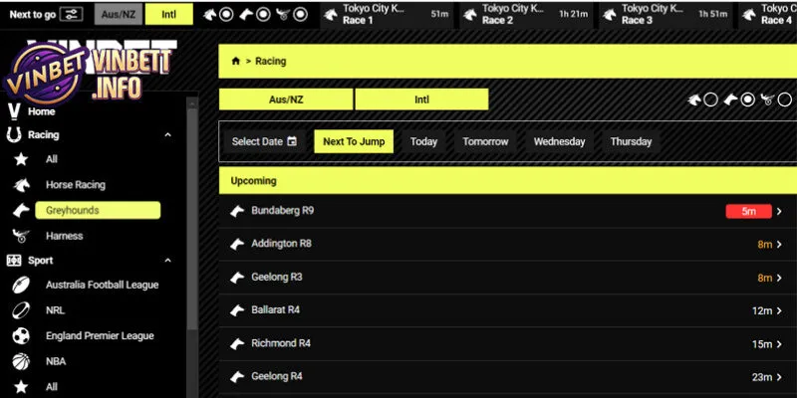Switch to the Tomorrow tab
The height and width of the screenshot is (398, 797).
[x=485, y=141]
